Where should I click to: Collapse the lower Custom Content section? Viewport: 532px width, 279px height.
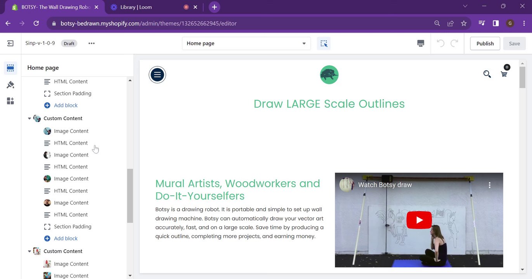[29, 251]
